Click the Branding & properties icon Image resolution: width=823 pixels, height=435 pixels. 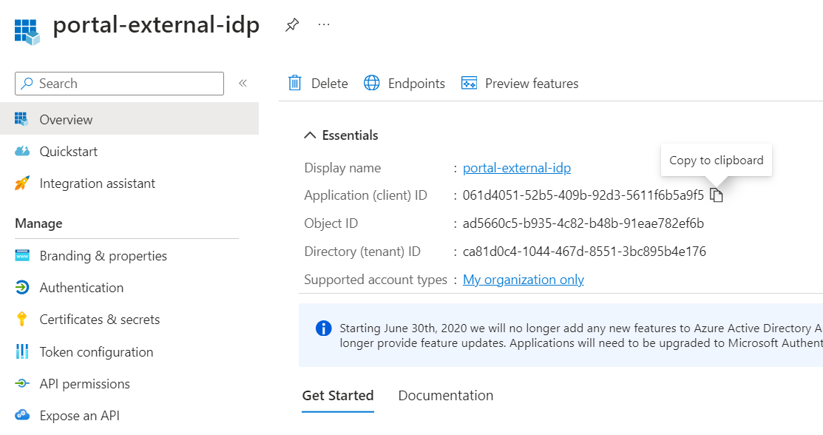[x=21, y=255]
